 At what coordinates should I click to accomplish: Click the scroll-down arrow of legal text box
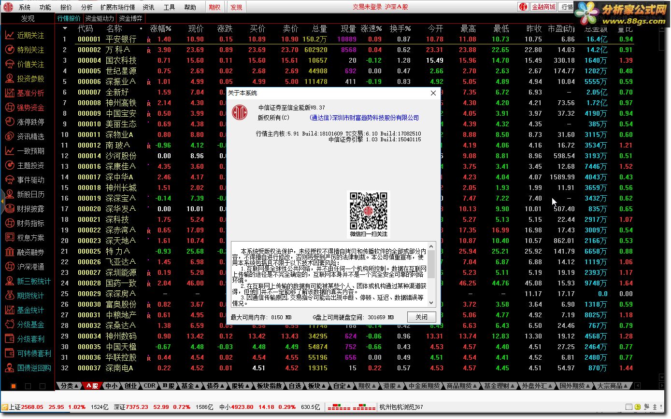(x=431, y=303)
